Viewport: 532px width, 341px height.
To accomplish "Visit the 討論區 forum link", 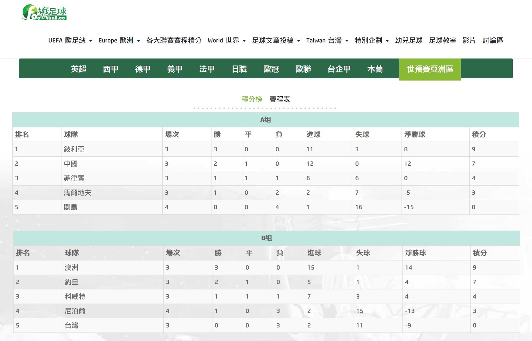I will (493, 41).
